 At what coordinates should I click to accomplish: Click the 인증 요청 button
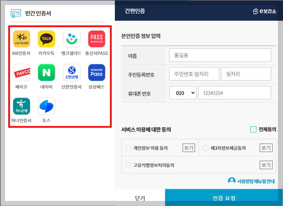pyautogui.click(x=224, y=198)
